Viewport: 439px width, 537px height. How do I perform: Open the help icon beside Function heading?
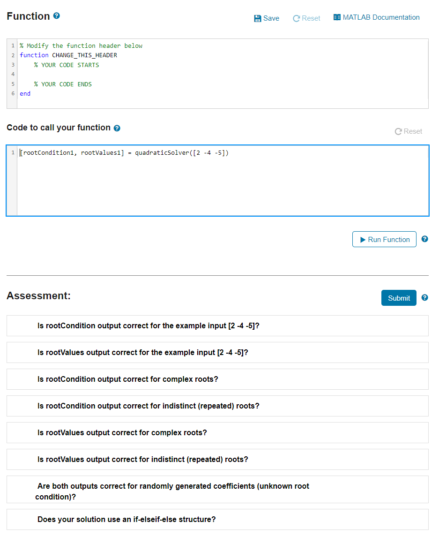(57, 16)
